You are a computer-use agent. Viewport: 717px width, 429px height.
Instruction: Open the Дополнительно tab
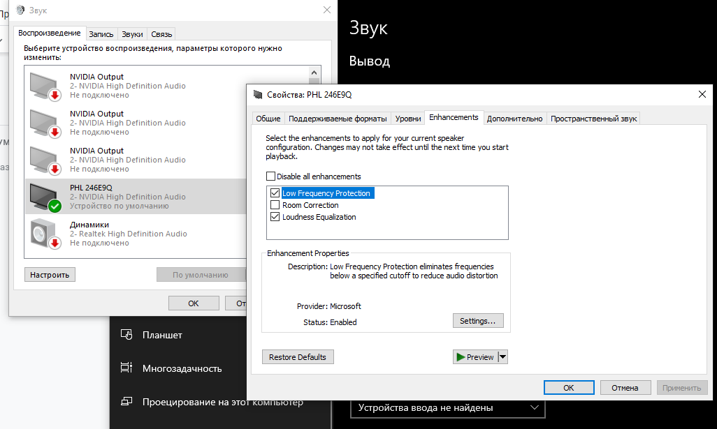coord(514,119)
